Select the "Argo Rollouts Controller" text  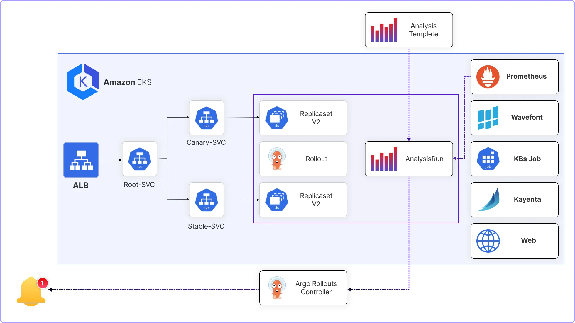[x=316, y=288]
